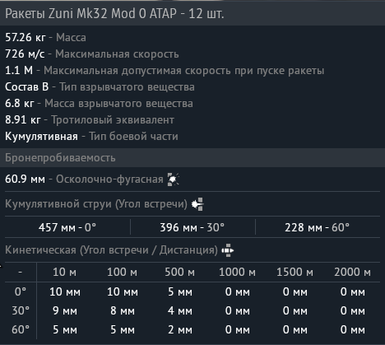The width and height of the screenshot is (385, 345).
Task: Click 'Тротиловый эквивалент' label
Action: pos(113,120)
